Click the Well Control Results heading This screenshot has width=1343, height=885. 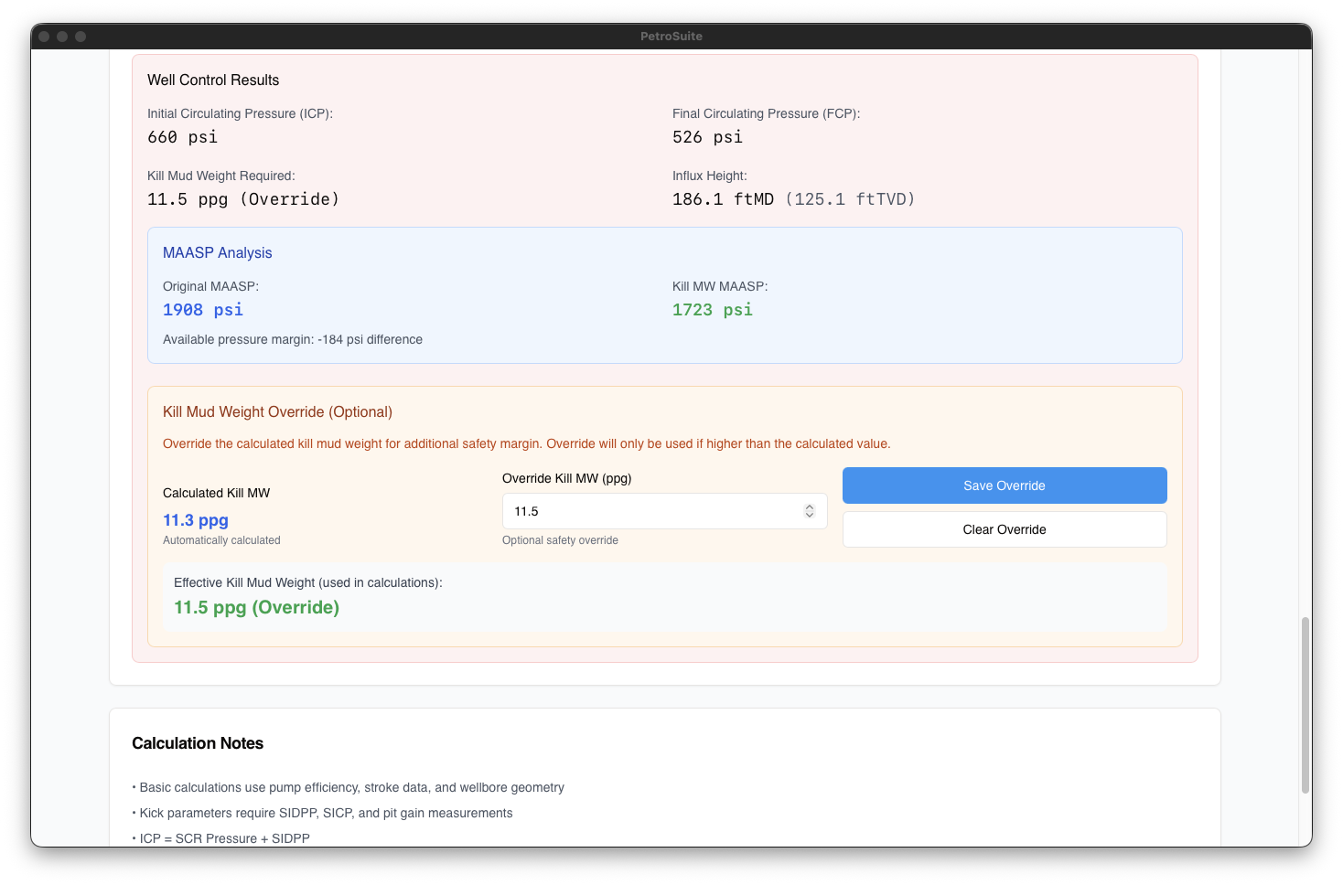[213, 80]
